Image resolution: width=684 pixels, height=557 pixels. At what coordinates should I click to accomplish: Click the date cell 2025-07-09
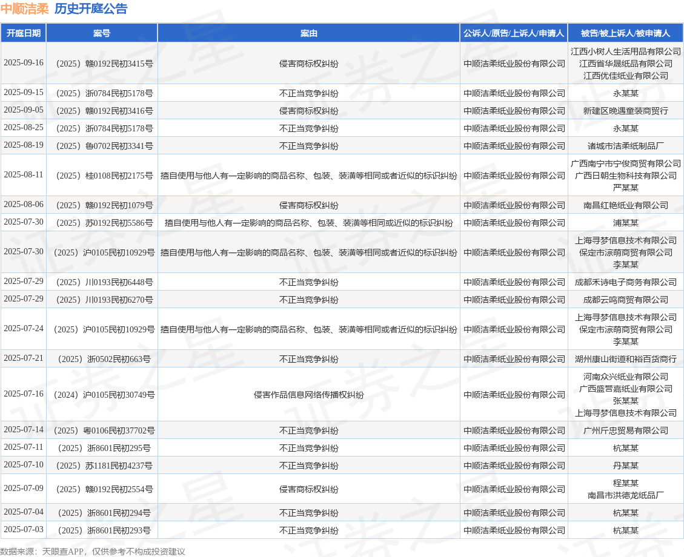(x=24, y=488)
